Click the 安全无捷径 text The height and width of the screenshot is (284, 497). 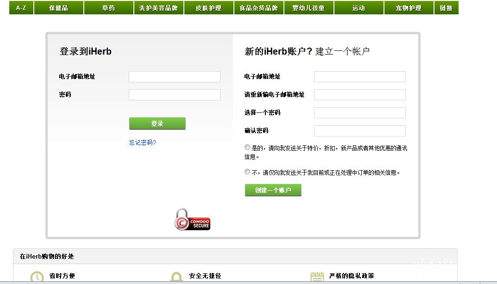(x=205, y=276)
